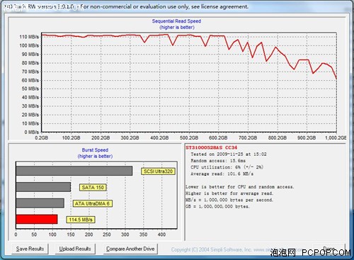Click the red burst speed bar
The image size is (354, 260).
(37, 220)
